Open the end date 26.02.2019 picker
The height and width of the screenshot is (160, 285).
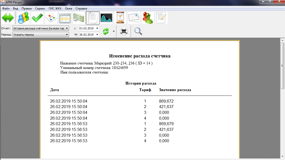tap(97, 35)
